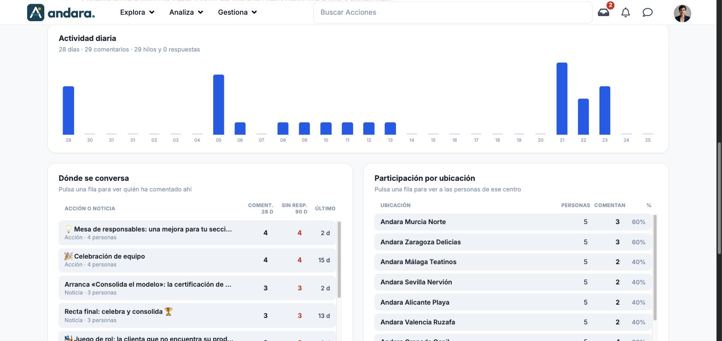Click the 13 d value for Recta final
The width and height of the screenshot is (722, 341).
coord(324,316)
